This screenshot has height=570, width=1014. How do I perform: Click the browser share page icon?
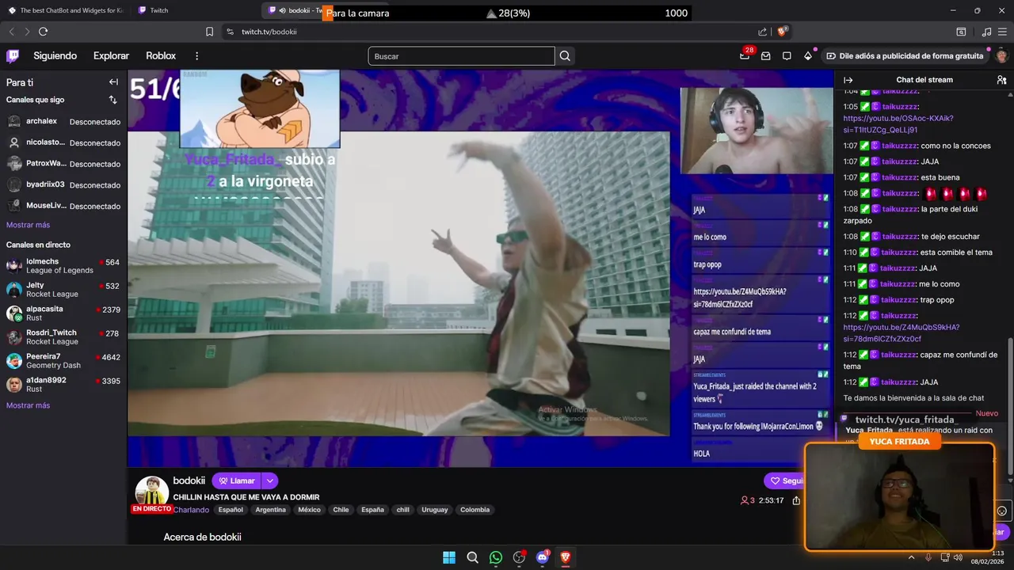coord(762,32)
